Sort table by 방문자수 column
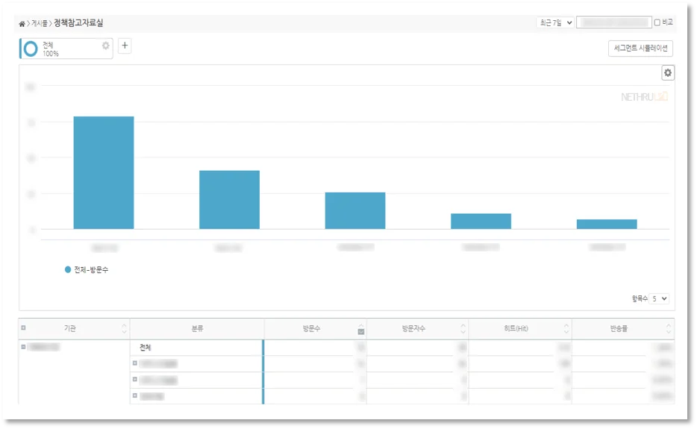 [x=463, y=328]
